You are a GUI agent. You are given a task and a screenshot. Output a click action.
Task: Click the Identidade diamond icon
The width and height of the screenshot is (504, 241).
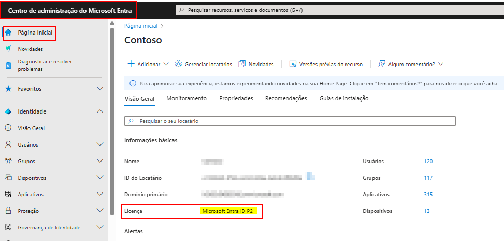(x=8, y=111)
